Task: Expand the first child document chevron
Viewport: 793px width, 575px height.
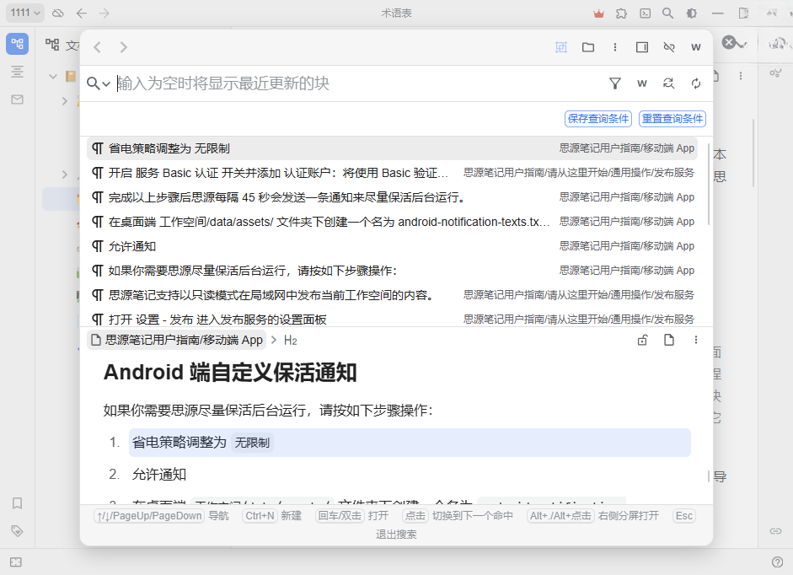Action: click(64, 100)
